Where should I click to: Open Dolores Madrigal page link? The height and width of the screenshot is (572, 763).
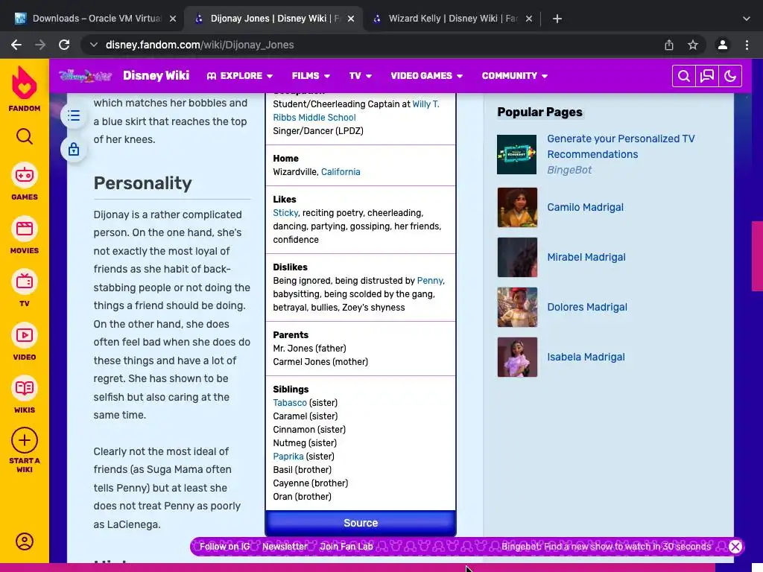pyautogui.click(x=587, y=307)
